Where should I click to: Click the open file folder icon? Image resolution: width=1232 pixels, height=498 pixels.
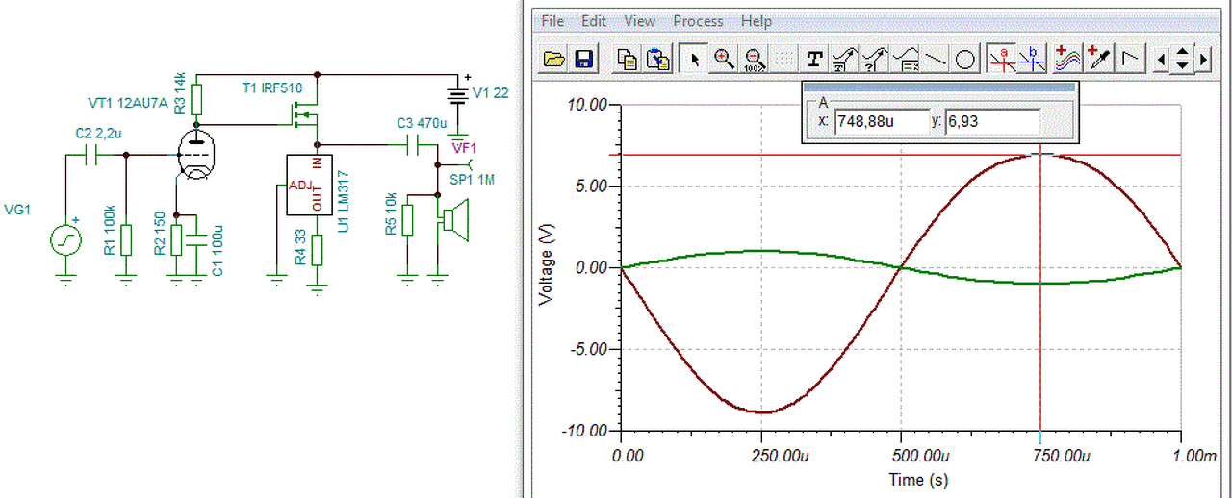[x=553, y=60]
